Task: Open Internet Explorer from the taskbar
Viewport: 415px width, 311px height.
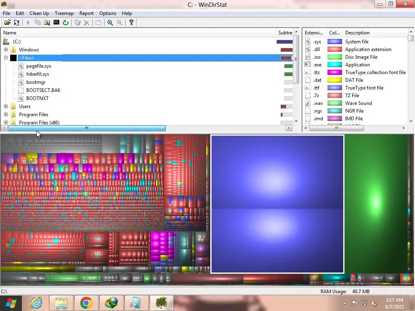Action: pos(36,303)
